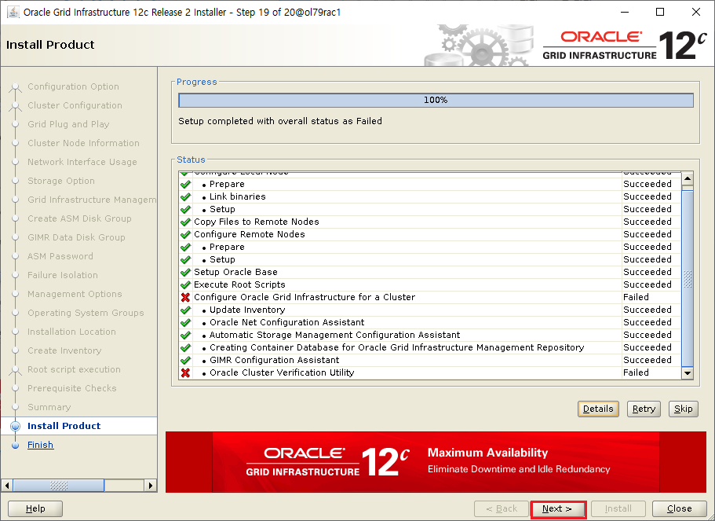Click the steps panel horizontal scrollbar thumb
Image resolution: width=715 pixels, height=521 pixels.
[58, 485]
